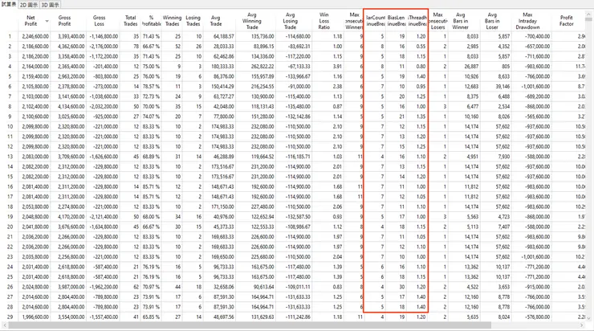The width and height of the screenshot is (594, 331).
Task: Click the BarCount input column header
Action: [376, 20]
